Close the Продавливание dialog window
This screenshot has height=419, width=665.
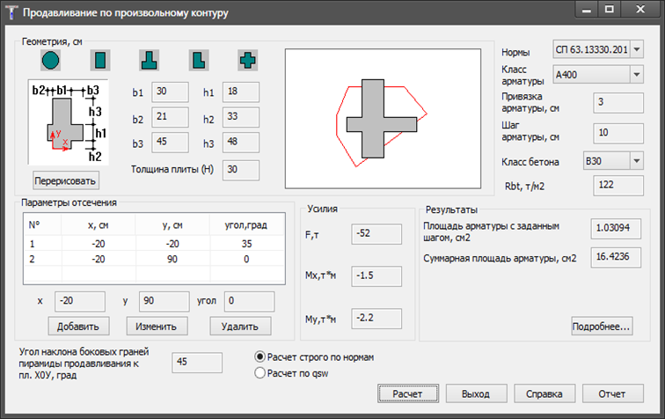(640, 10)
